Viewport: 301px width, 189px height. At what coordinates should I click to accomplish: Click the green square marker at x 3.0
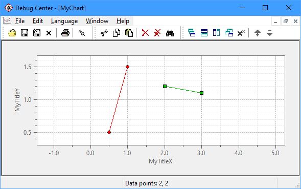(x=201, y=93)
